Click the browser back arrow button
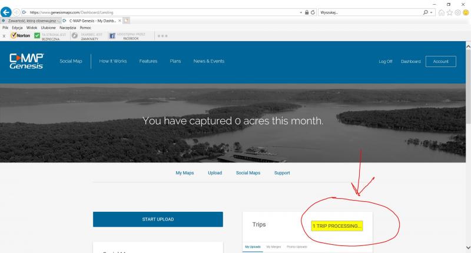 pos(6,12)
